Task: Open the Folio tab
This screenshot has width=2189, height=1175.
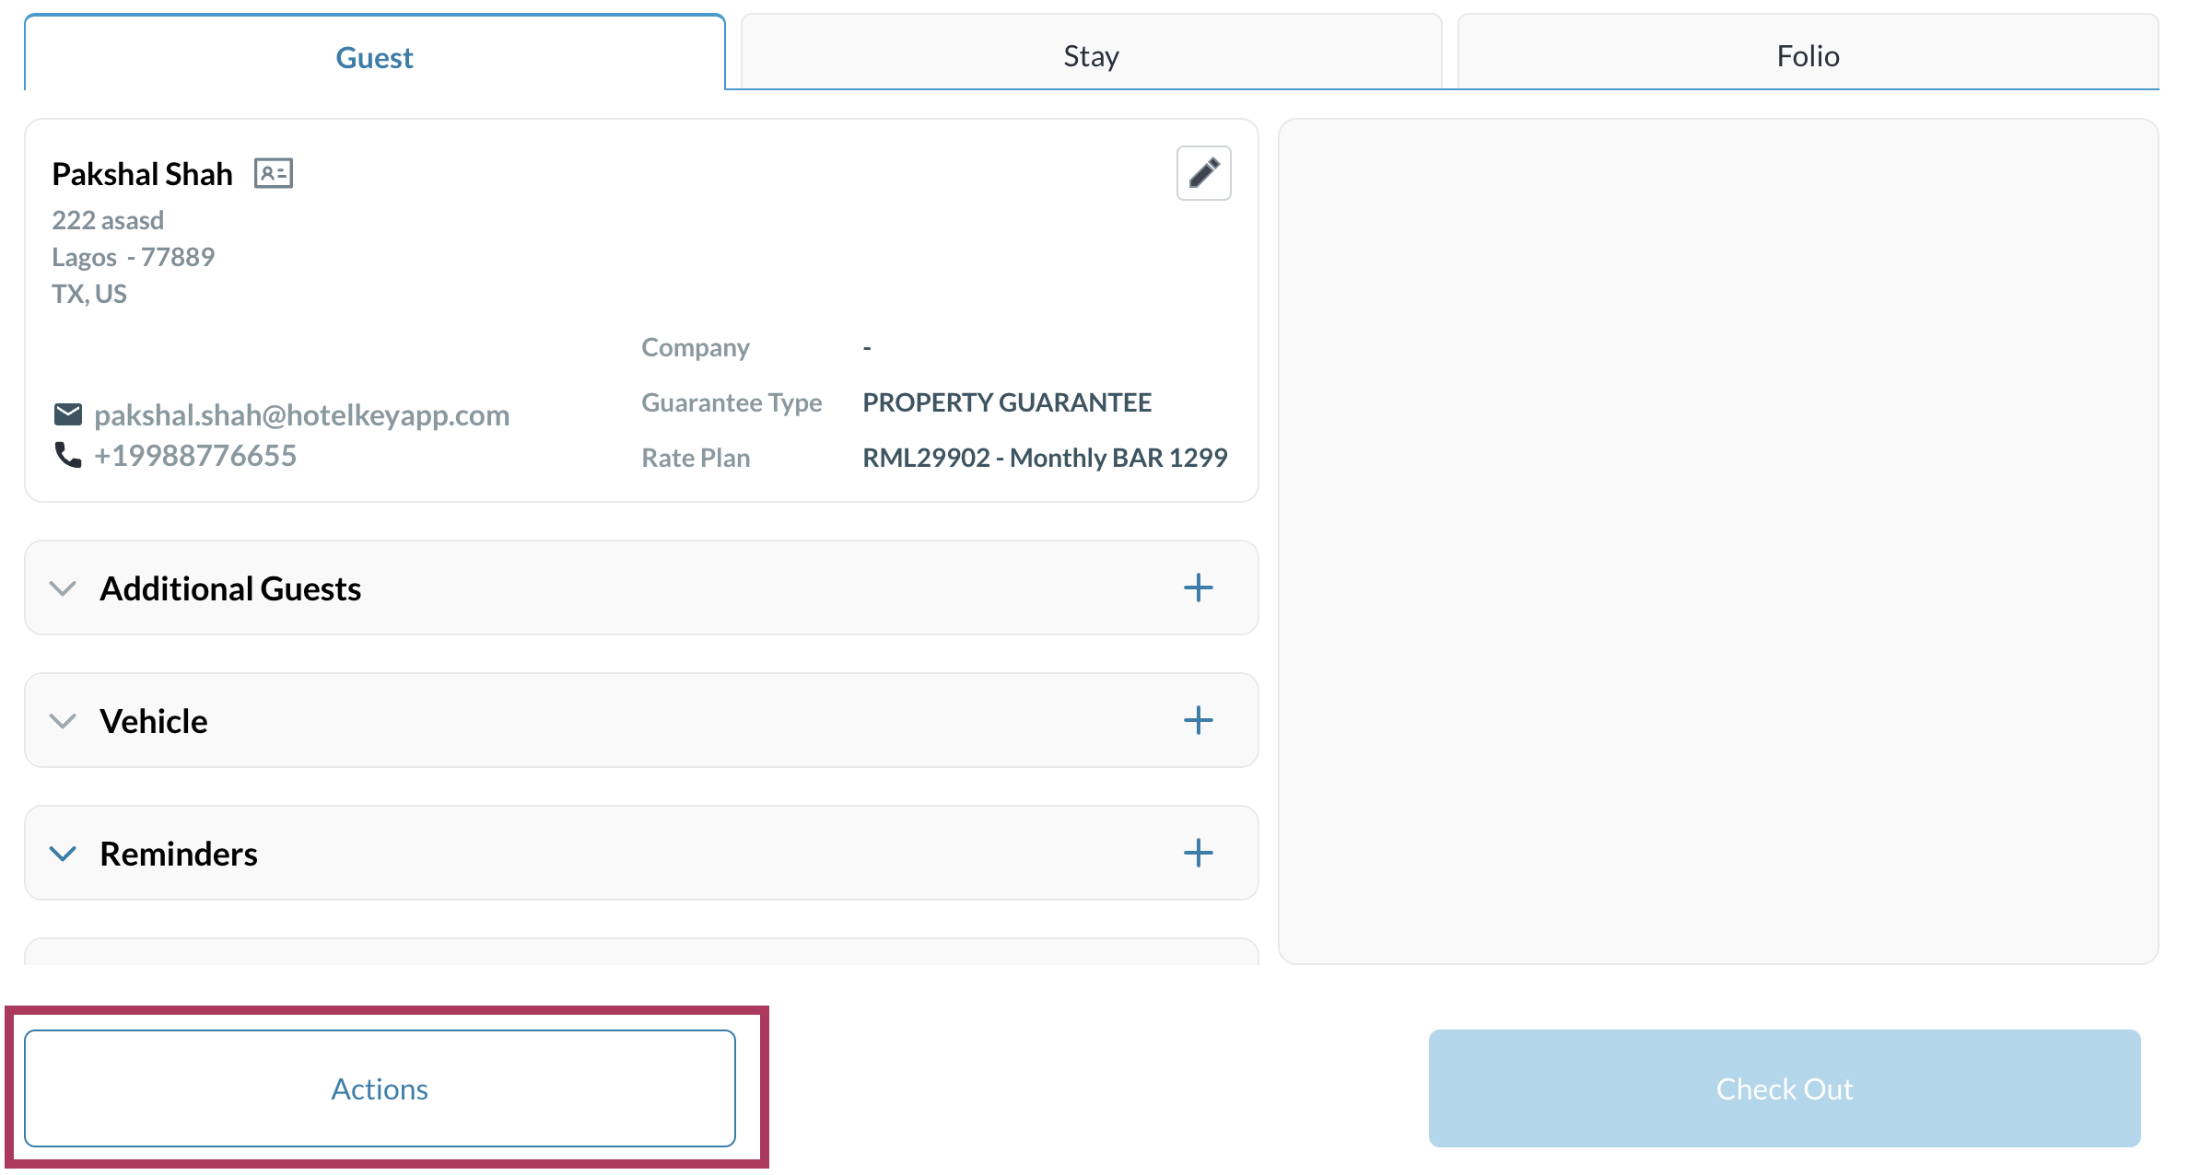Action: click(1808, 55)
